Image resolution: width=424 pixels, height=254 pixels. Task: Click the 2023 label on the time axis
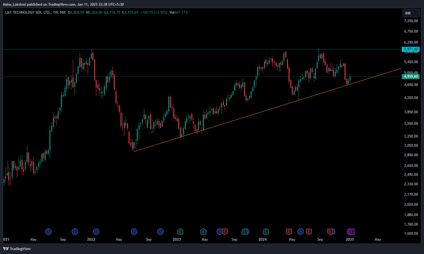pos(177,239)
